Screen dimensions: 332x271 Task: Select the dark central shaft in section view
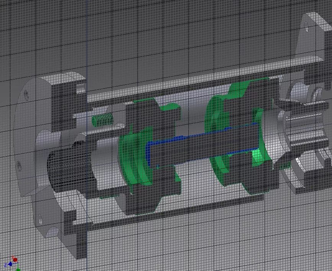coord(205,145)
